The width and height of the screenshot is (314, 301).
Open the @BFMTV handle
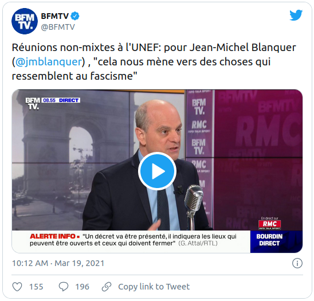58,27
